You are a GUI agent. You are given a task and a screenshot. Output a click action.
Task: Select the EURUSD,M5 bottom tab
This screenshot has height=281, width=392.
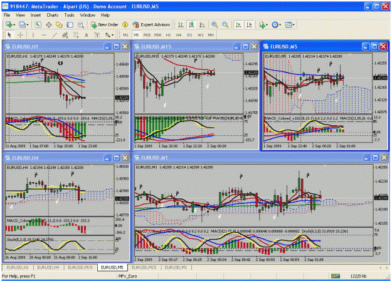click(112, 267)
